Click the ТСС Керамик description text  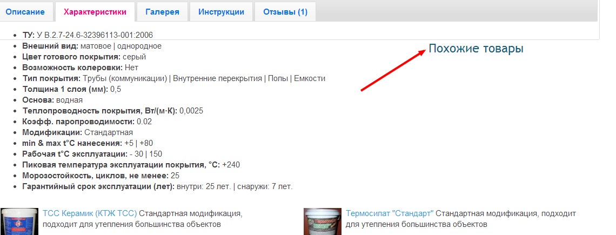point(143,219)
